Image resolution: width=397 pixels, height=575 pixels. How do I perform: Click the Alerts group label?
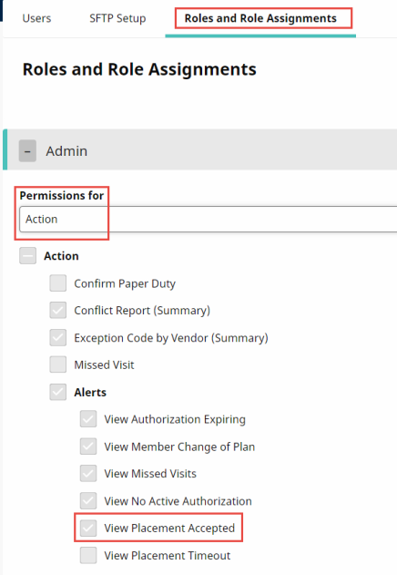pos(90,392)
